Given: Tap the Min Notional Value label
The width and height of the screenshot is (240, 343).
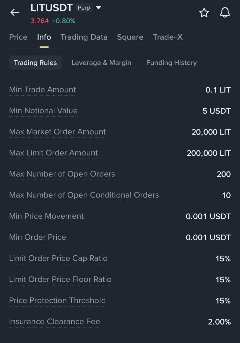Looking at the screenshot, I should (x=43, y=111).
